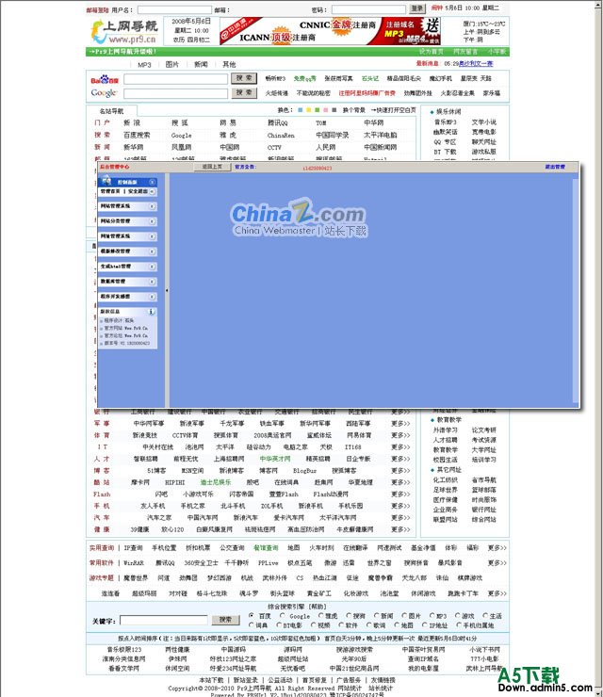This screenshot has height=697, width=603.
Task: Expand the 模板修改管理 admin menu
Action: [152, 251]
